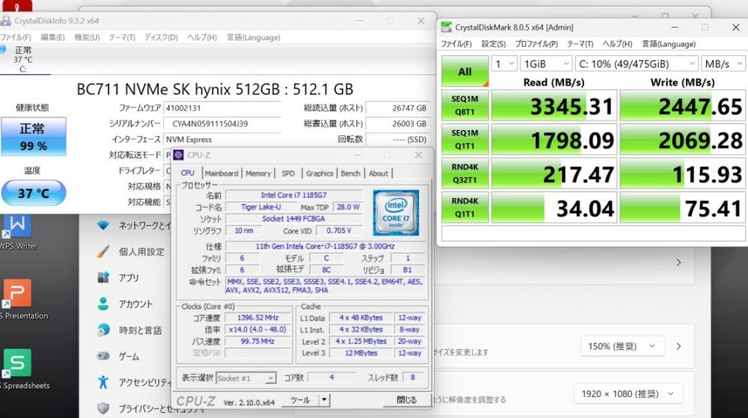Select the アクセシビリティ figure icon
The width and height of the screenshot is (748, 418).
(x=103, y=382)
